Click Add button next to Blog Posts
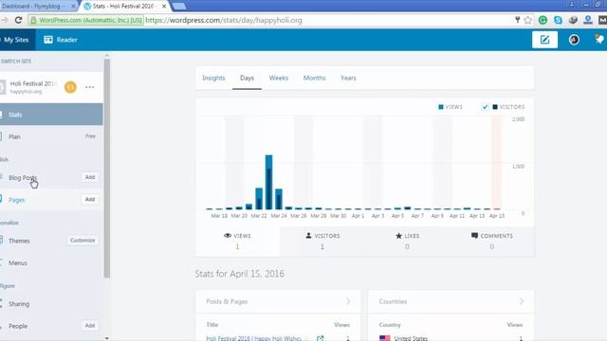The width and height of the screenshot is (607, 341). tap(90, 177)
